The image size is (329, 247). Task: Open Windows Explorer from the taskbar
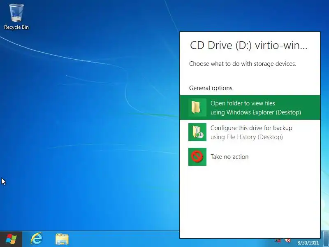tap(62, 239)
